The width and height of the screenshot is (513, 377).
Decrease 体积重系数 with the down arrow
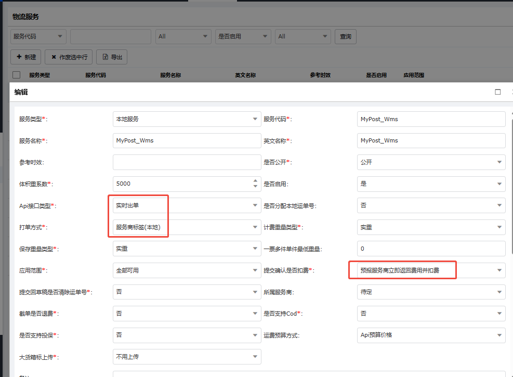pos(255,187)
